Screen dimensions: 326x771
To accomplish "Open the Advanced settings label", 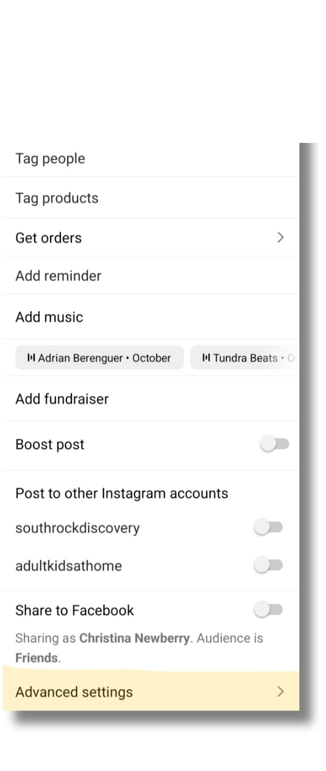I will pyautogui.click(x=74, y=692).
